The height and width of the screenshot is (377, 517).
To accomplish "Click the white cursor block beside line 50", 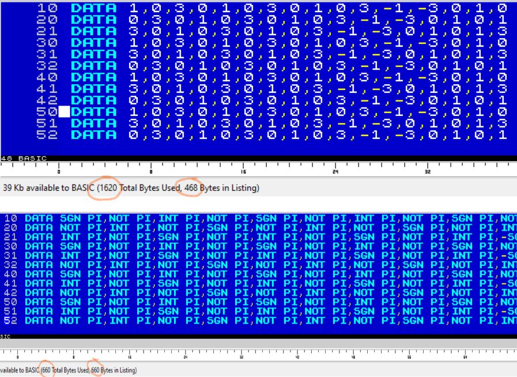I will 65,112.
